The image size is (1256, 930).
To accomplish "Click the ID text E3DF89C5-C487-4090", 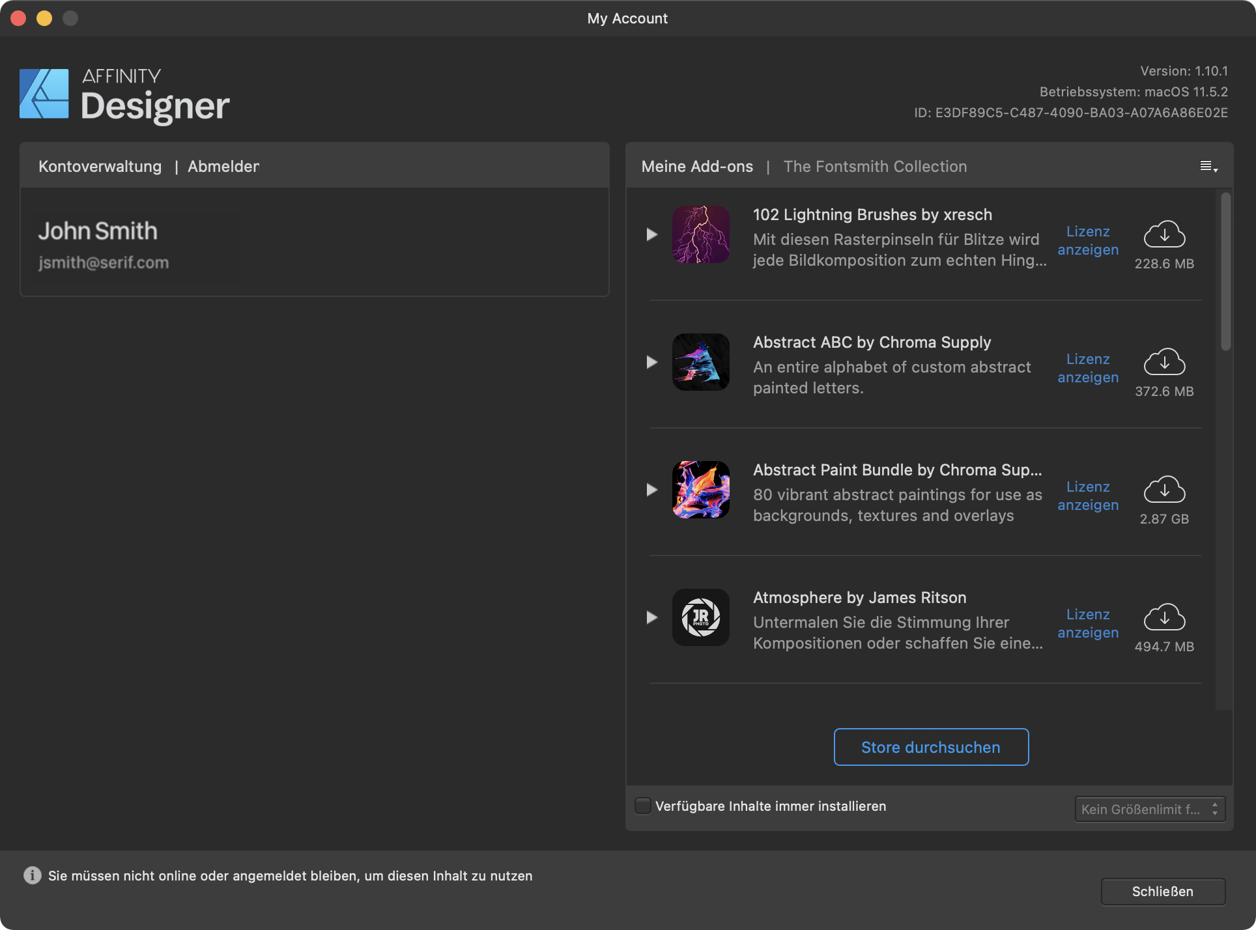I will [x=1071, y=113].
